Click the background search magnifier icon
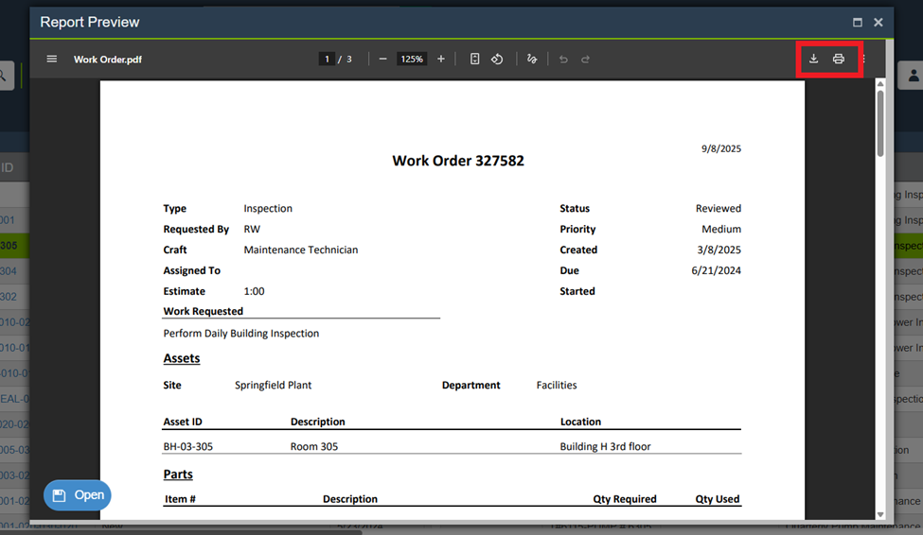The width and height of the screenshot is (923, 535). [x=5, y=76]
